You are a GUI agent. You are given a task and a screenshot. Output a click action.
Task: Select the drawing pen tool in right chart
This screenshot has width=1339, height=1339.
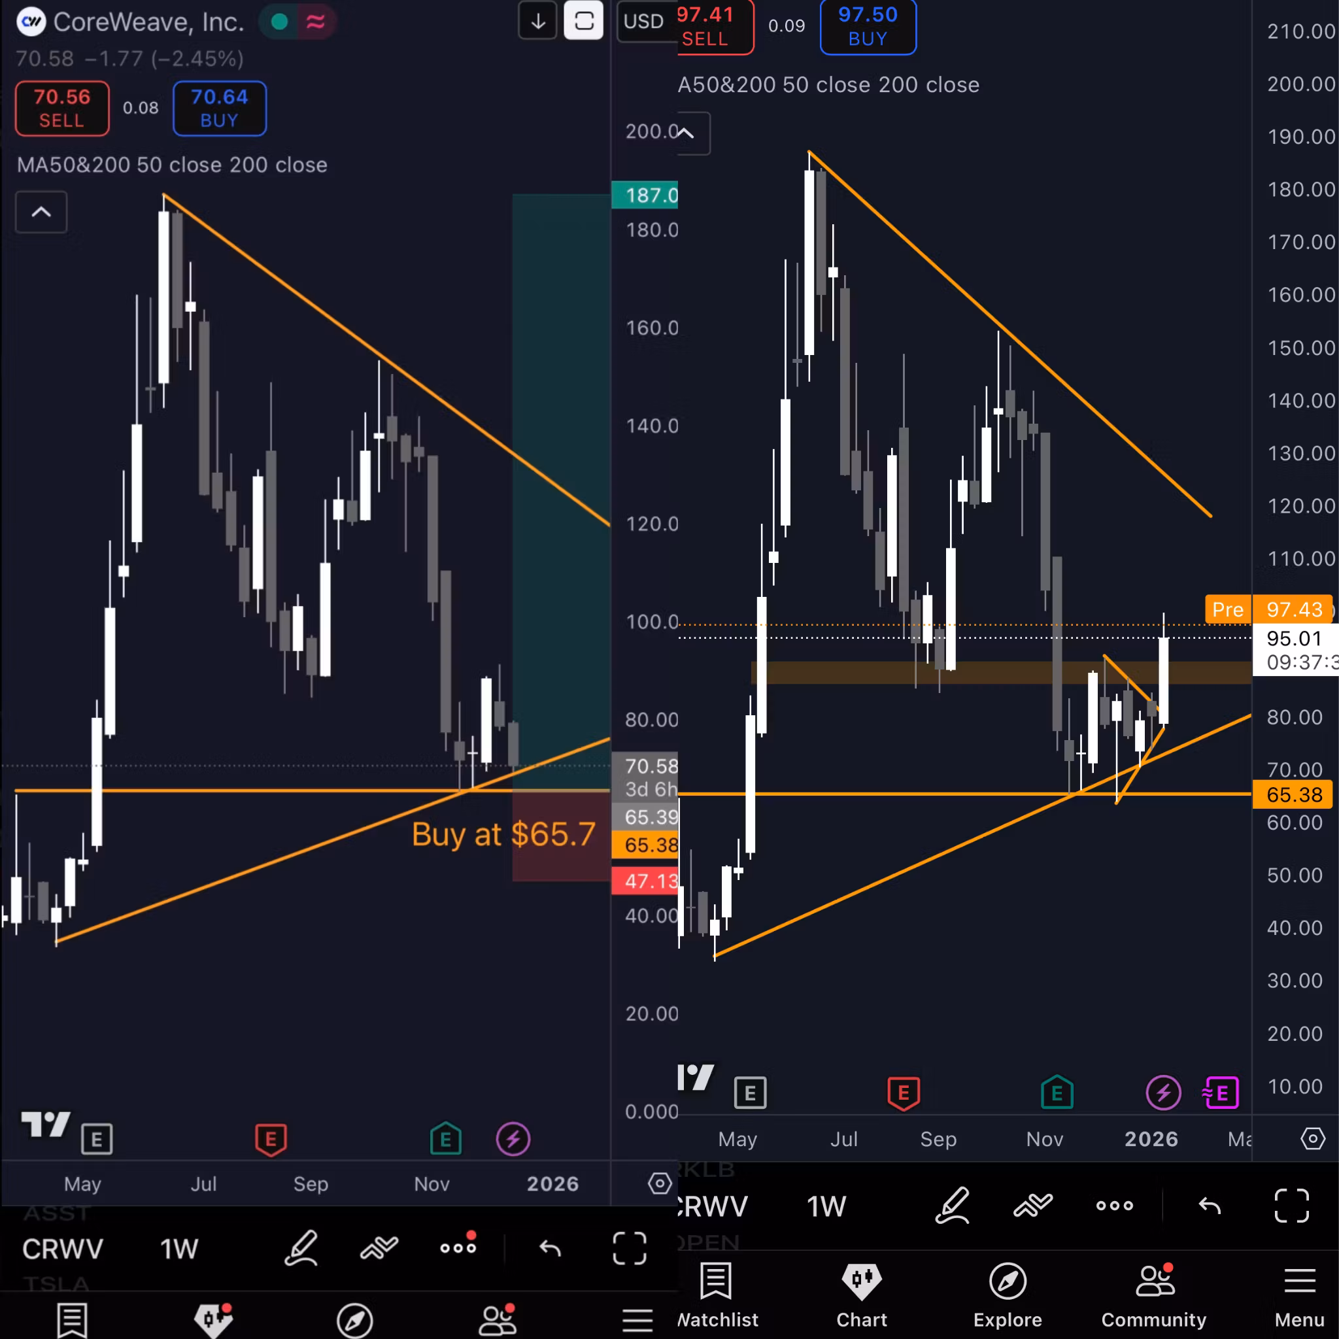click(x=951, y=1206)
